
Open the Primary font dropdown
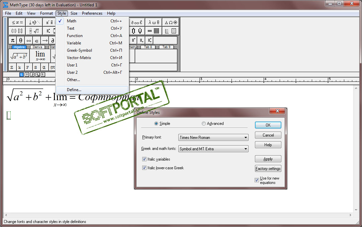[213, 138]
